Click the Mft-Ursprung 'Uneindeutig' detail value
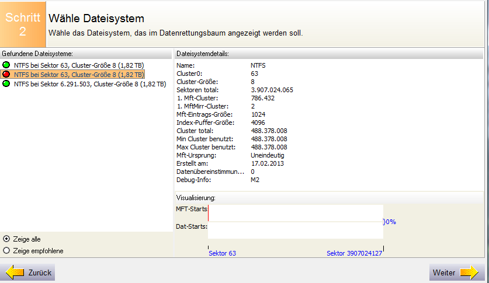This screenshot has height=283, width=489. 267,155
